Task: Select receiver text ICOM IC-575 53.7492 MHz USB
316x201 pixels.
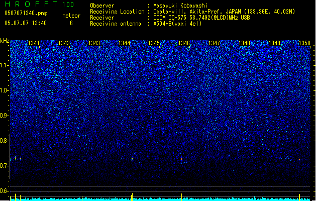Action: (202, 18)
